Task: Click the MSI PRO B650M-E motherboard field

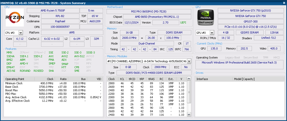Action: click(149, 11)
